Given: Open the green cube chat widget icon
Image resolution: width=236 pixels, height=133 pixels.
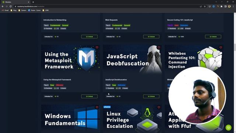Looking at the screenshot, I should point(229,127).
